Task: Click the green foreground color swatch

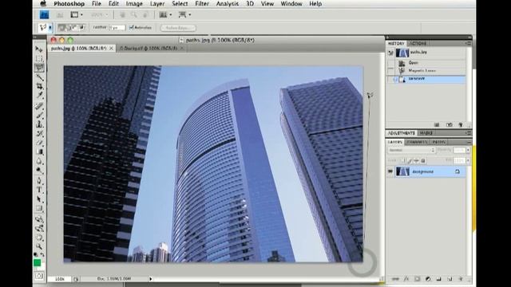Action: coord(38,262)
